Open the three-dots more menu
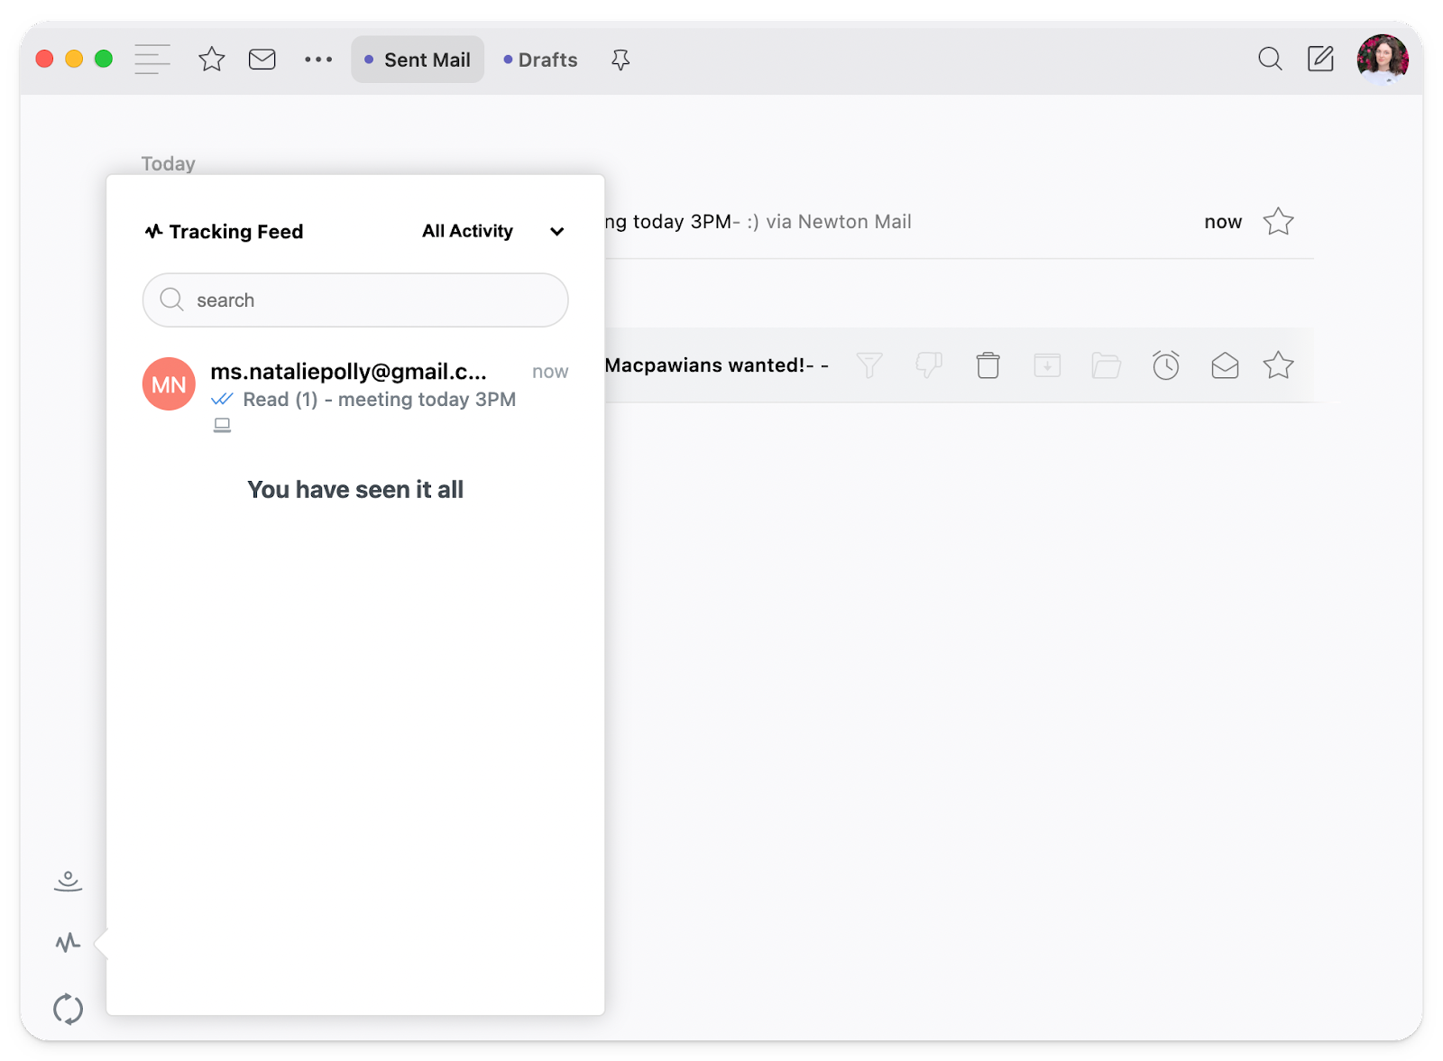Image resolution: width=1443 pixels, height=1061 pixels. (x=318, y=60)
